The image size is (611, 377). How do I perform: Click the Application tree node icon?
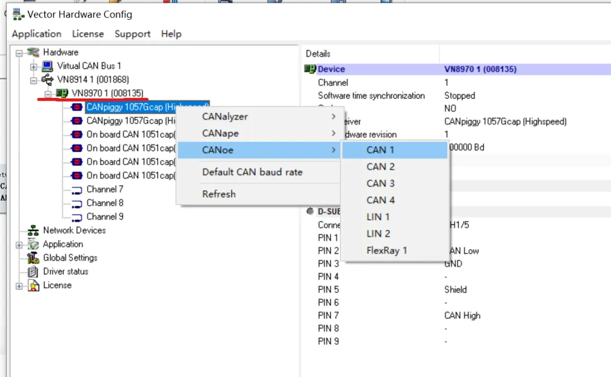[x=33, y=245]
